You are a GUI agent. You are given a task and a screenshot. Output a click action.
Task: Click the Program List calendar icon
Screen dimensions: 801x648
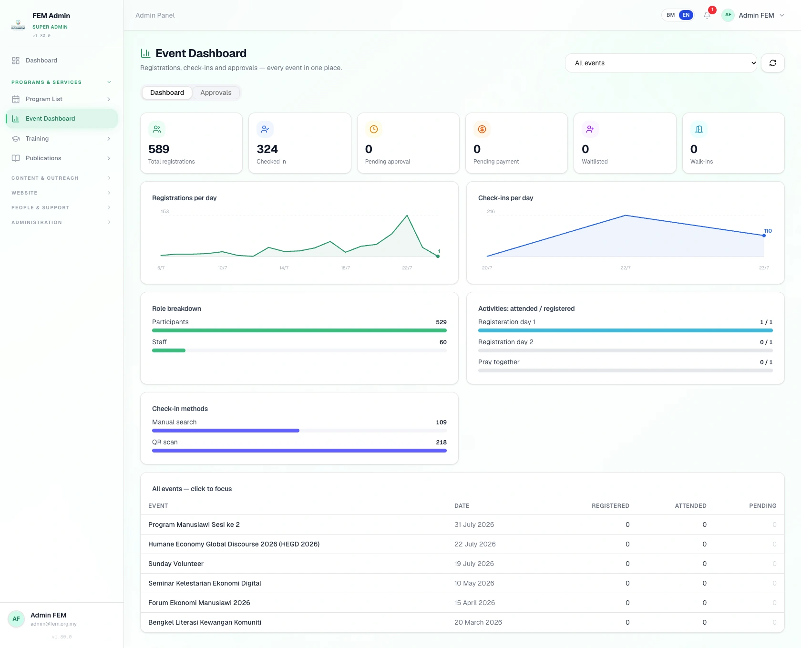[16, 99]
